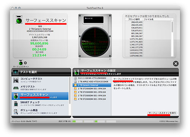This screenshot has width=190, height=137.
Task: Select the block number row 1,879,048,191
Action: click(136, 56)
